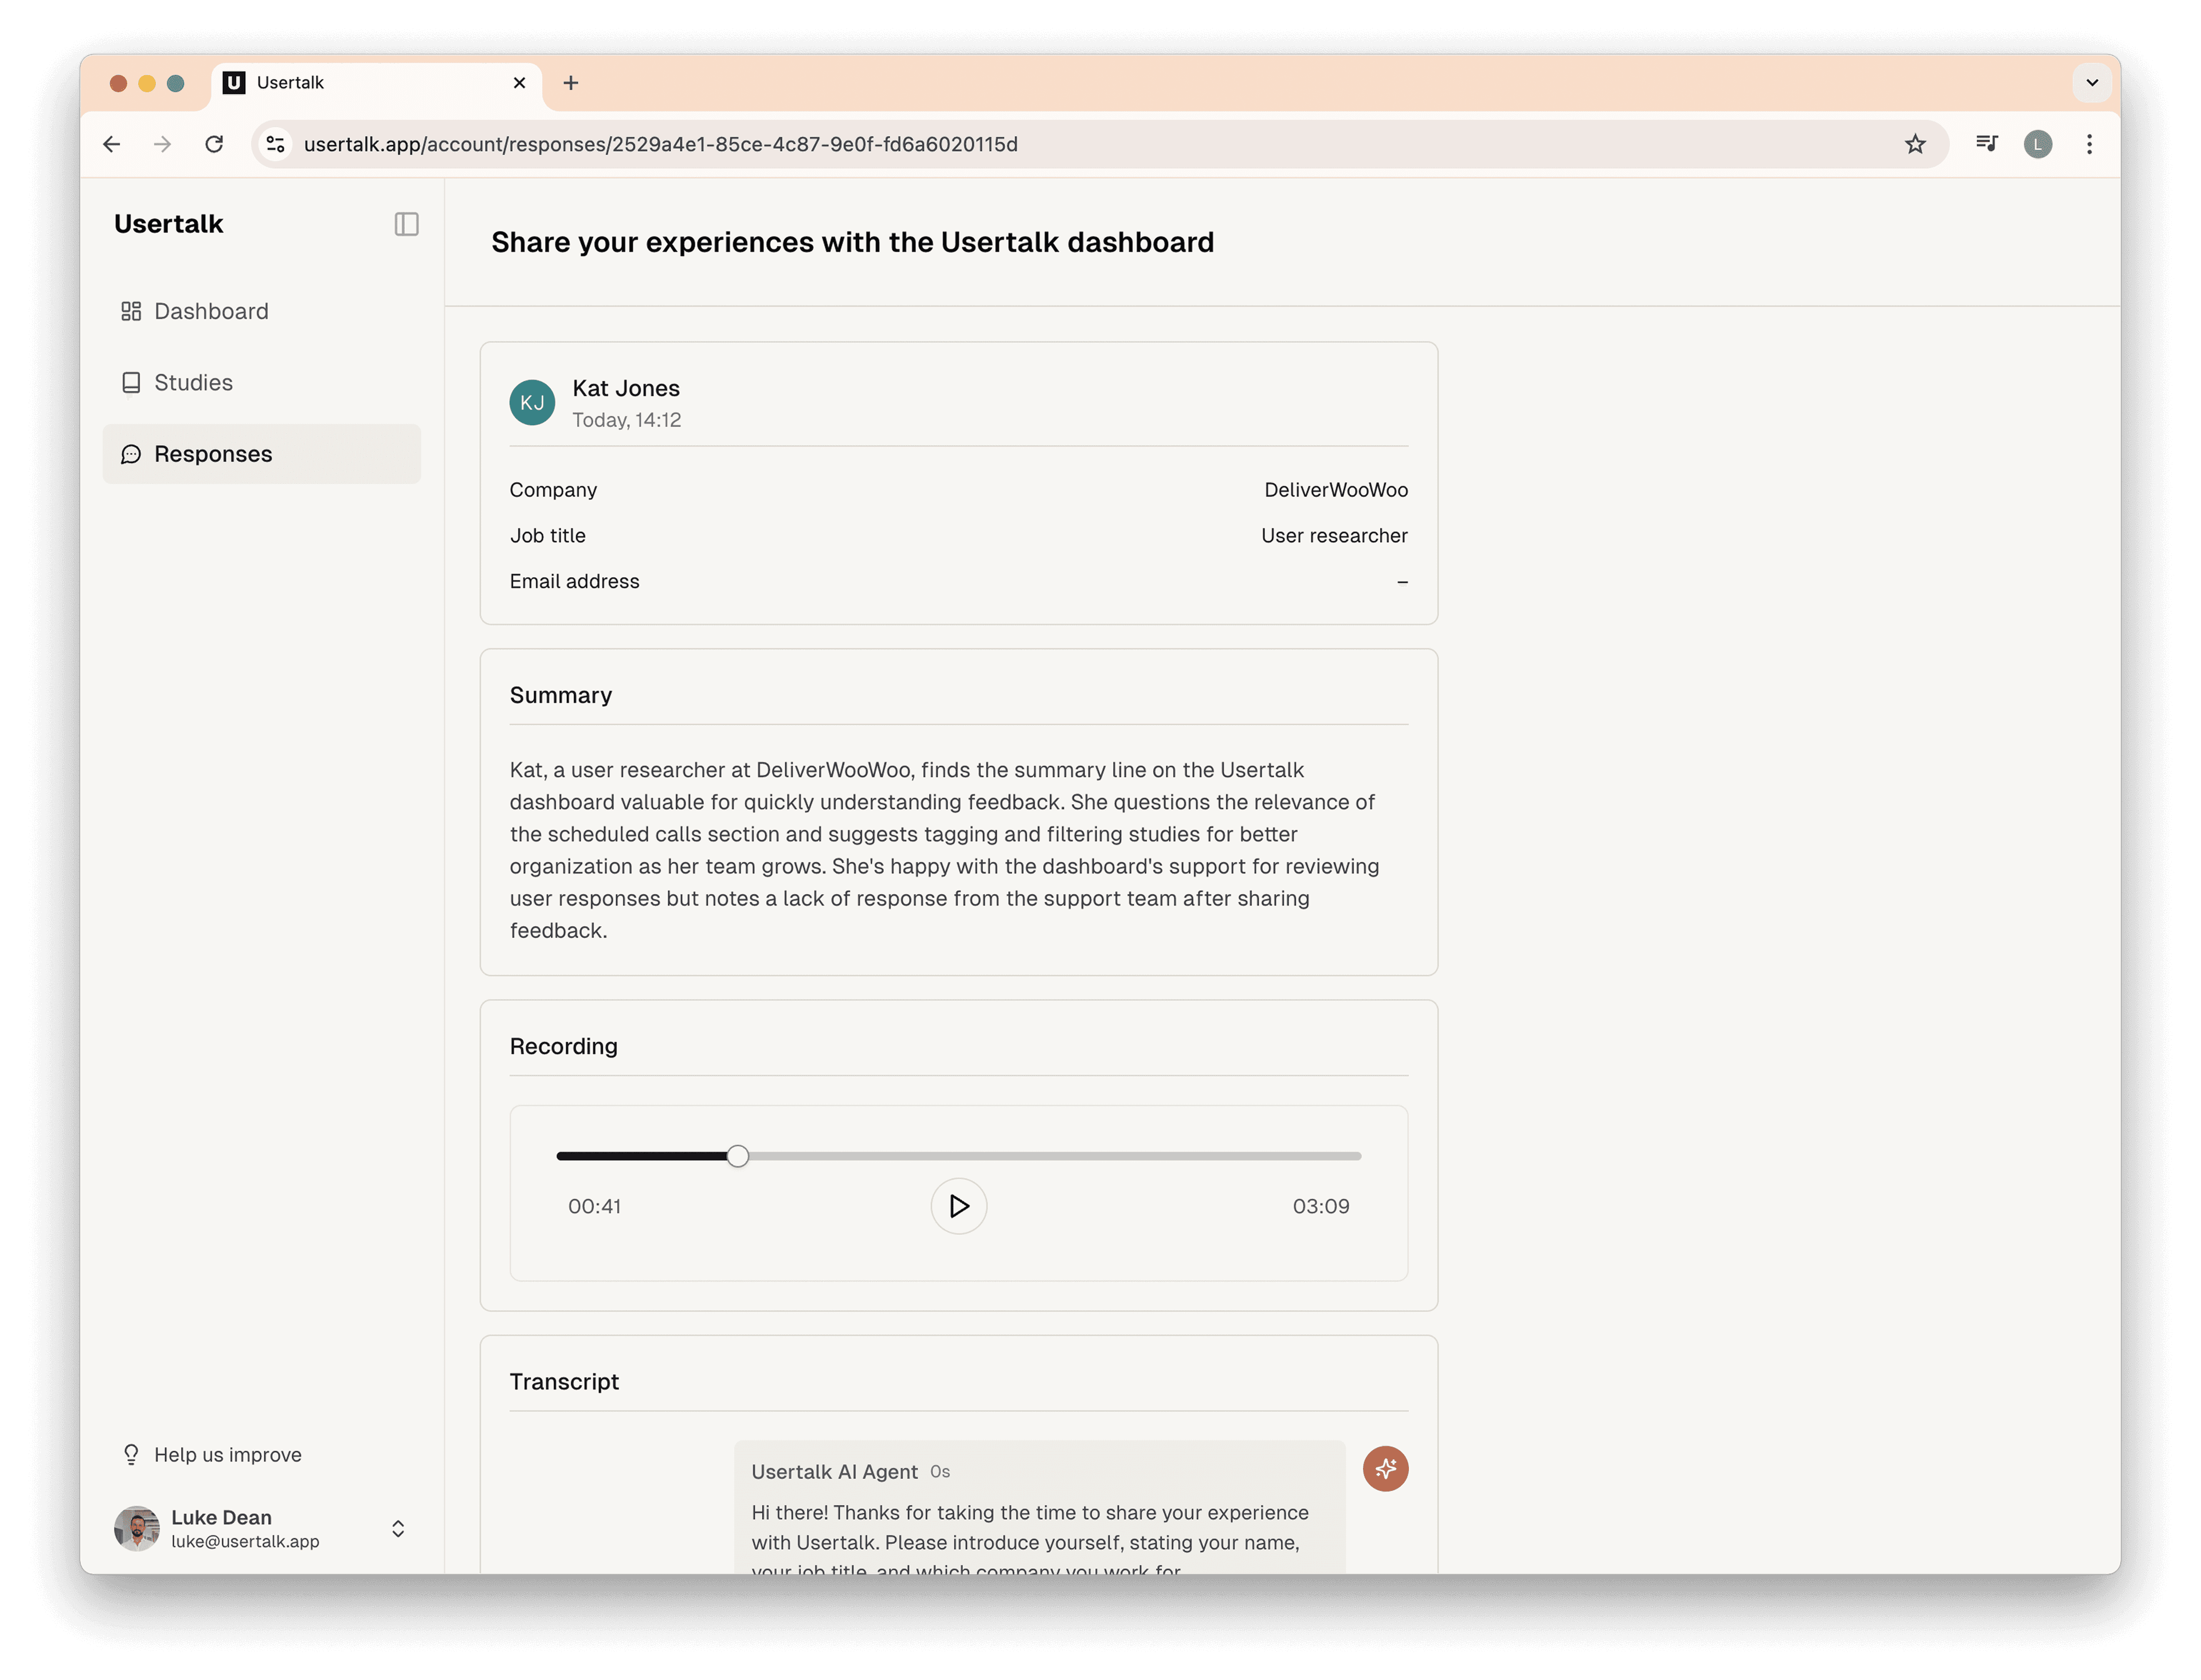Click the Email address label
The height and width of the screenshot is (1680, 2201).
[x=574, y=581]
